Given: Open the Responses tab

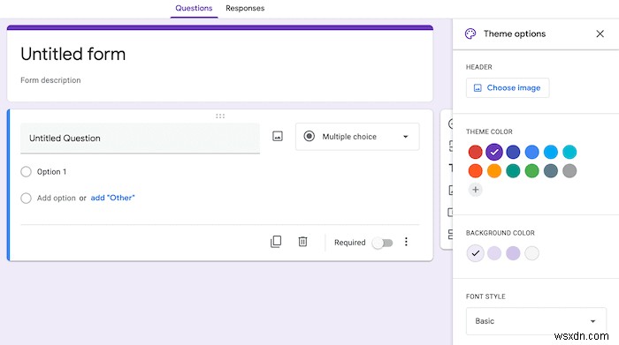Looking at the screenshot, I should [245, 8].
